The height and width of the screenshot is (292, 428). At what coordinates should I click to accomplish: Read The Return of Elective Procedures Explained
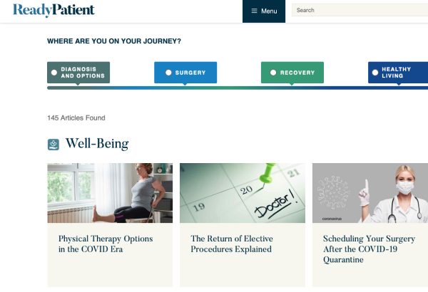point(231,244)
